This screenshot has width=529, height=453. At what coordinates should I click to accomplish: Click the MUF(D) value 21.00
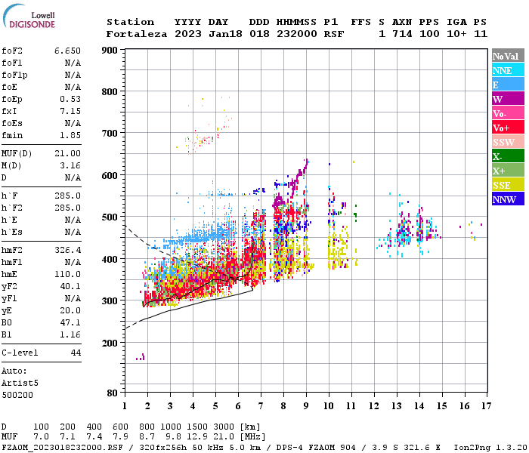(68, 154)
